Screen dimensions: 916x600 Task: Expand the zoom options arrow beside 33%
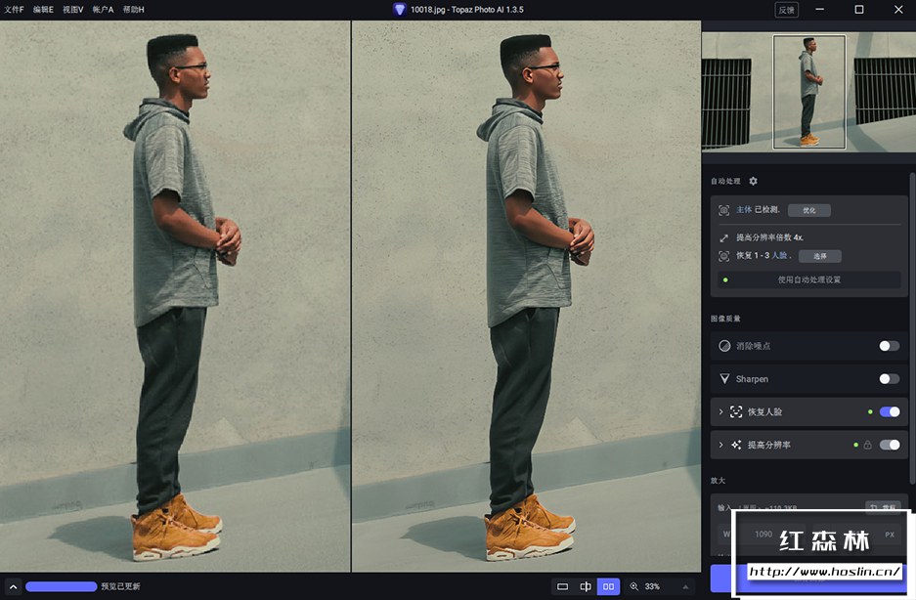686,586
